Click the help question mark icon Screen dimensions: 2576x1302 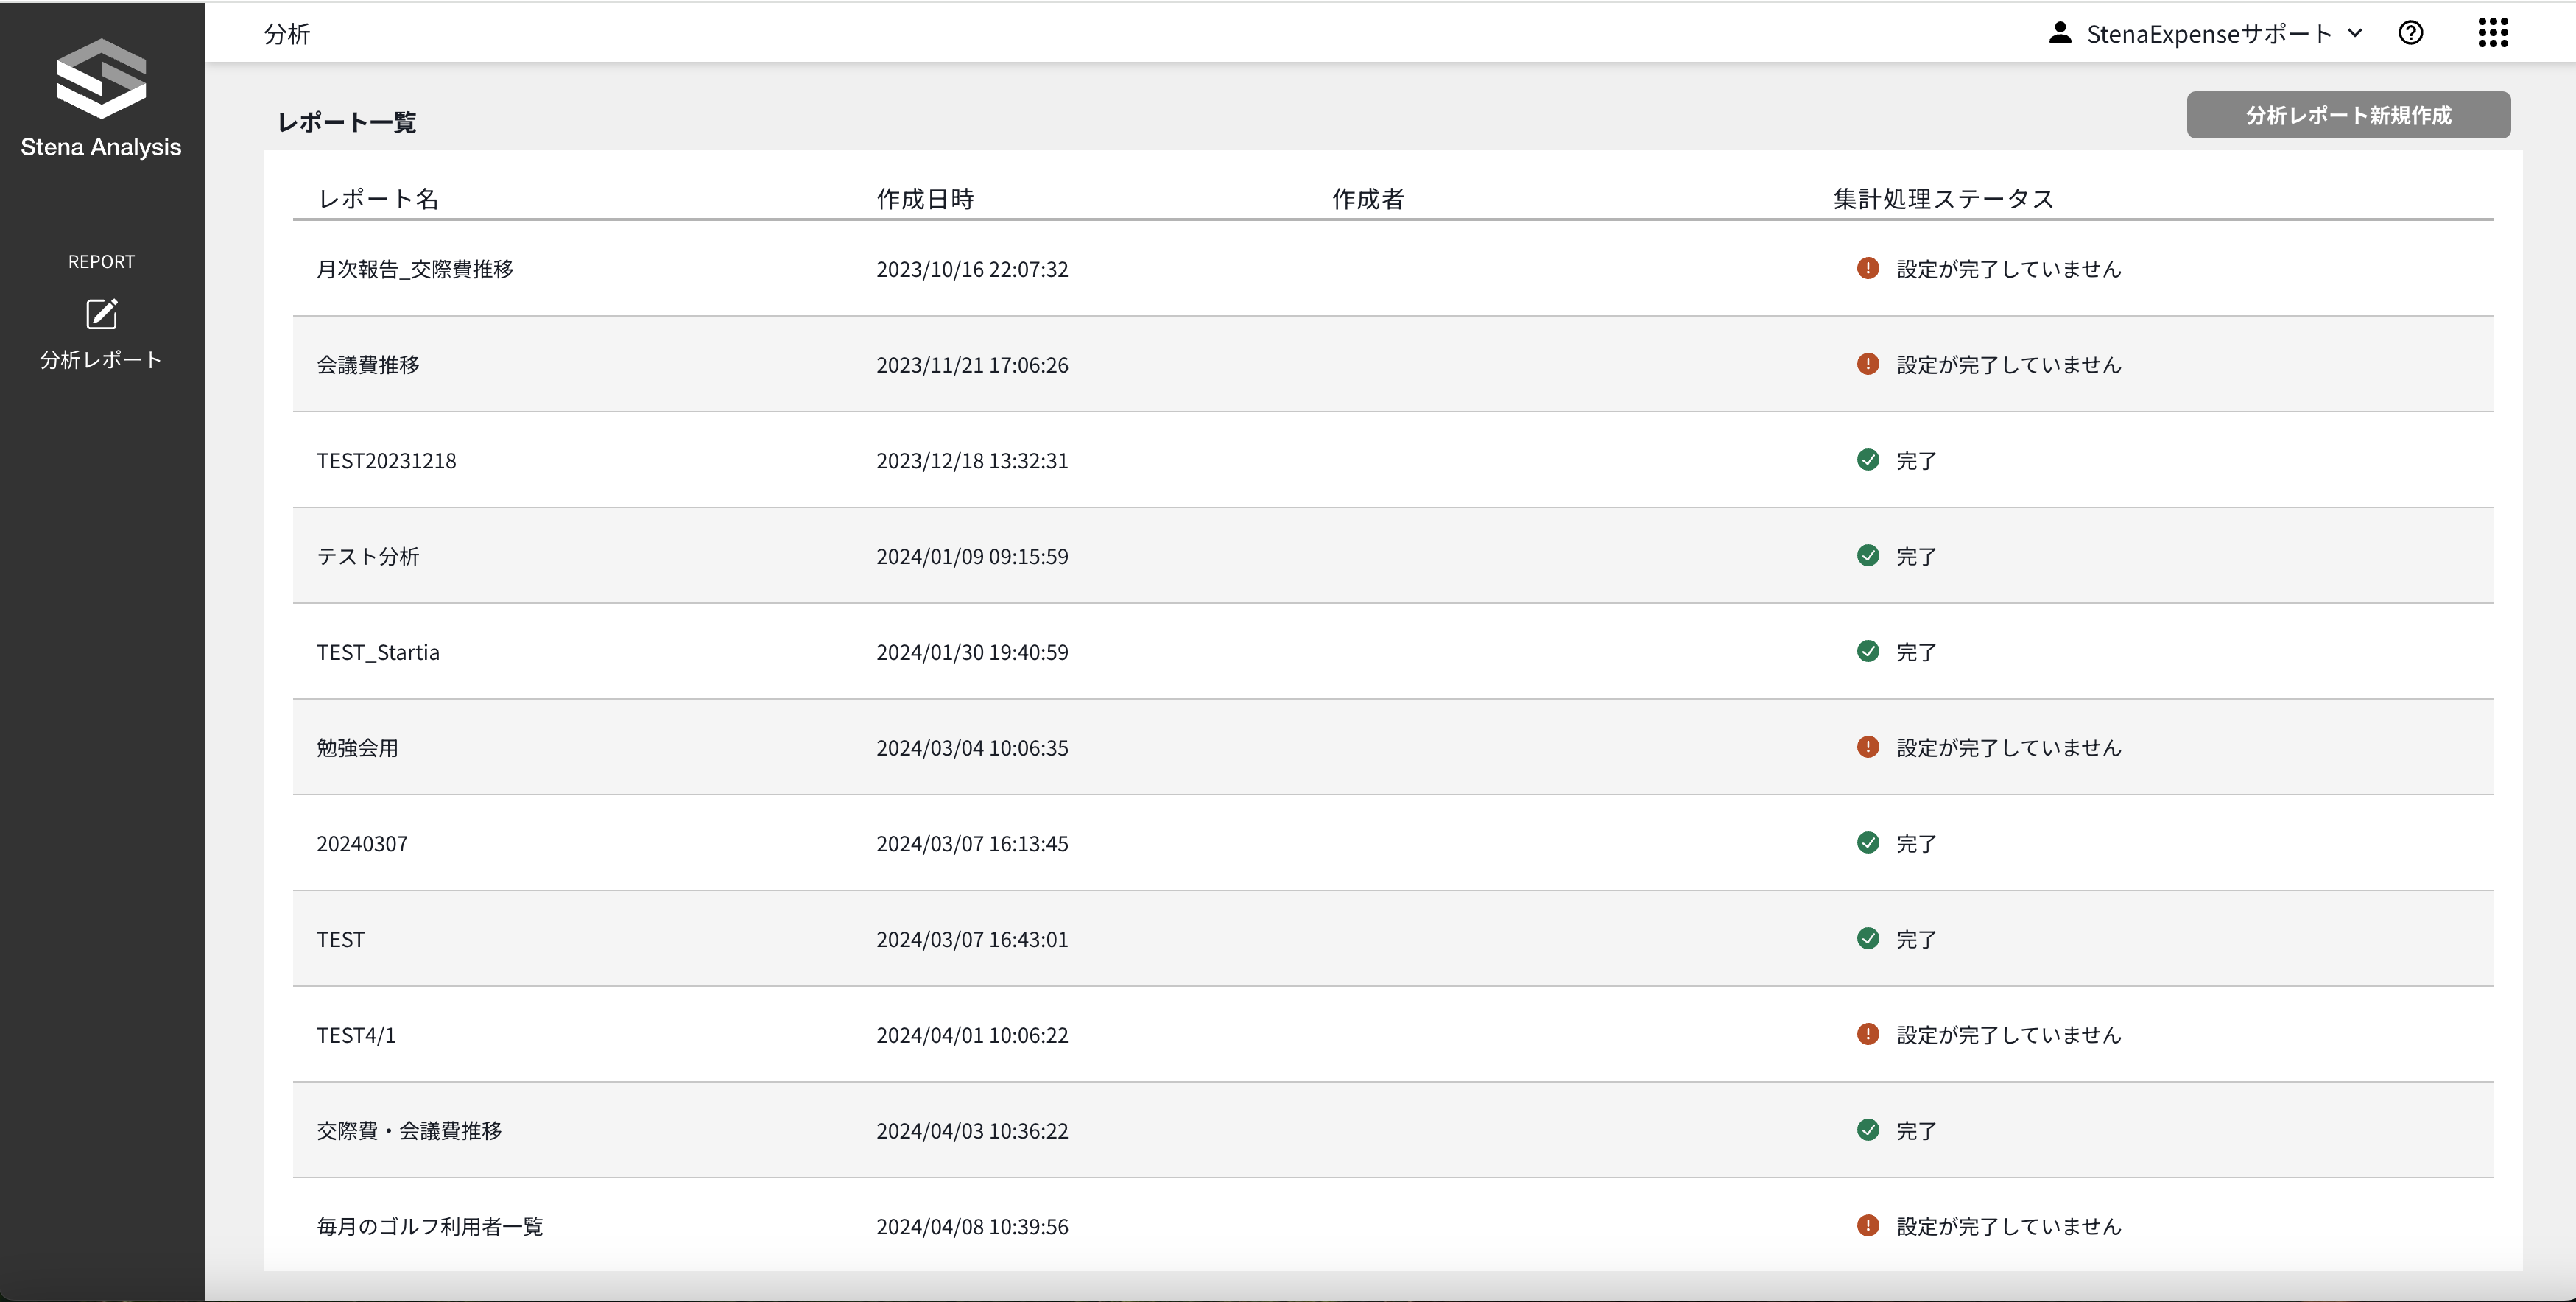click(2410, 34)
